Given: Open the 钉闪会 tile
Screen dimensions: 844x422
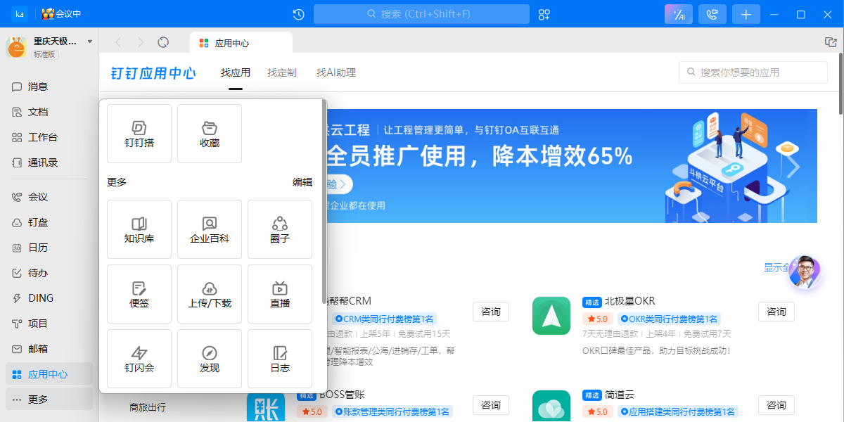Looking at the screenshot, I should 139,359.
